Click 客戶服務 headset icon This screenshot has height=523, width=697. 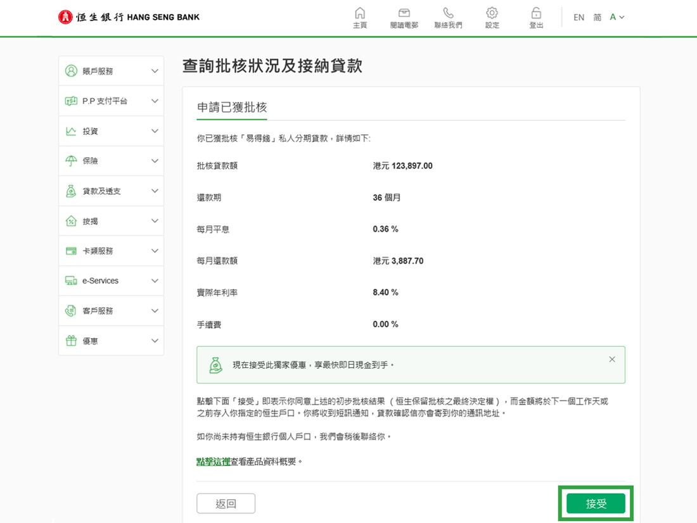[x=71, y=311]
